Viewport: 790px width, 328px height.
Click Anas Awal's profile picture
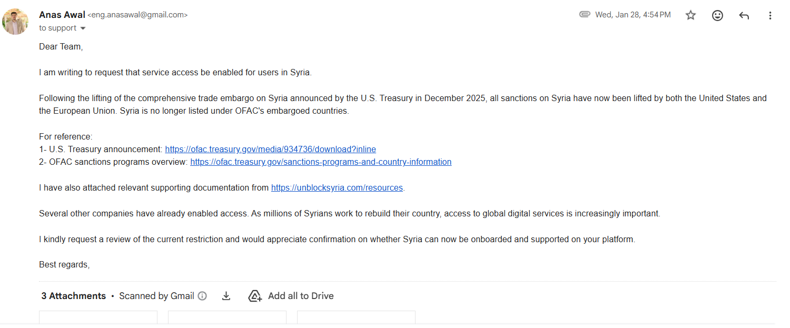pos(15,21)
